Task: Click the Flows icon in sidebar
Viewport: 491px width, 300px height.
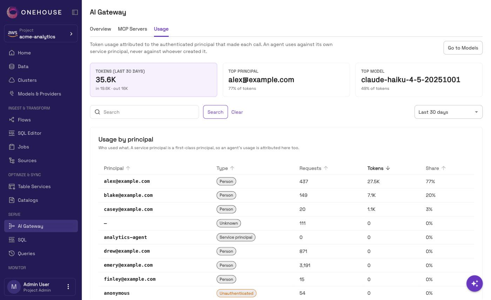Action: pyautogui.click(x=12, y=120)
